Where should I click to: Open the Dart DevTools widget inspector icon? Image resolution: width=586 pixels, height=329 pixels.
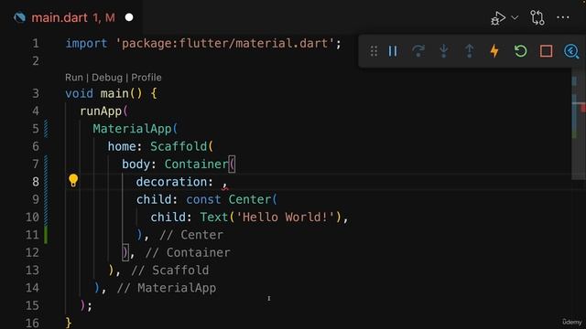[571, 51]
